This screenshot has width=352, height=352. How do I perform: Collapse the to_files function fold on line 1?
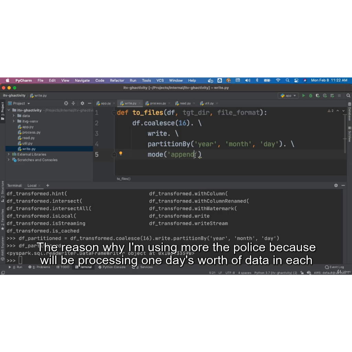click(114, 112)
